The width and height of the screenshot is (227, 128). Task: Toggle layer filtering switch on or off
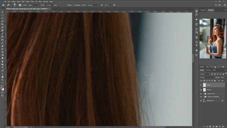[226, 74]
